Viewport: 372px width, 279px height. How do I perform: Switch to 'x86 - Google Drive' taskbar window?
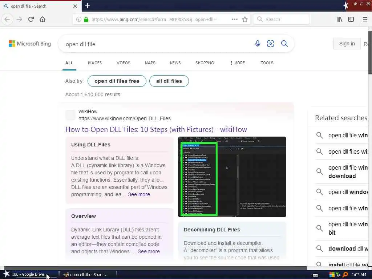point(30,274)
